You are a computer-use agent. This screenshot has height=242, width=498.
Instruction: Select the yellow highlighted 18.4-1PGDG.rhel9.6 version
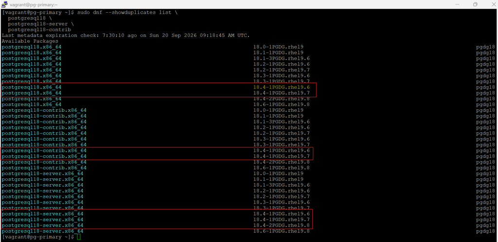282,87
